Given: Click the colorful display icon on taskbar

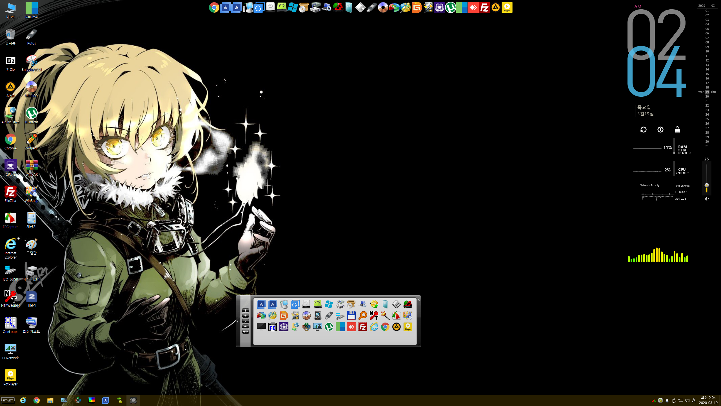Looking at the screenshot, I should tap(92, 400).
